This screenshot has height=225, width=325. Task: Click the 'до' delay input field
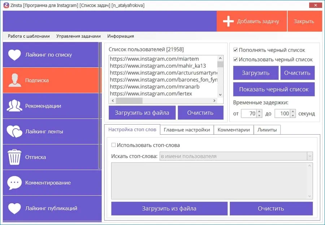tap(282, 114)
